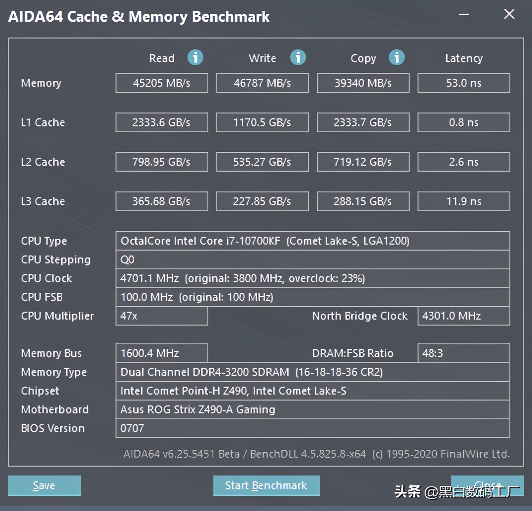This screenshot has width=532, height=511.
Task: Click L3 Cache Read 365.68 GB/s
Action: point(162,201)
